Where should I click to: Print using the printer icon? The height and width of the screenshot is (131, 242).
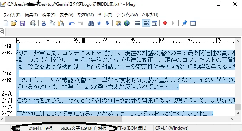pos(33,23)
